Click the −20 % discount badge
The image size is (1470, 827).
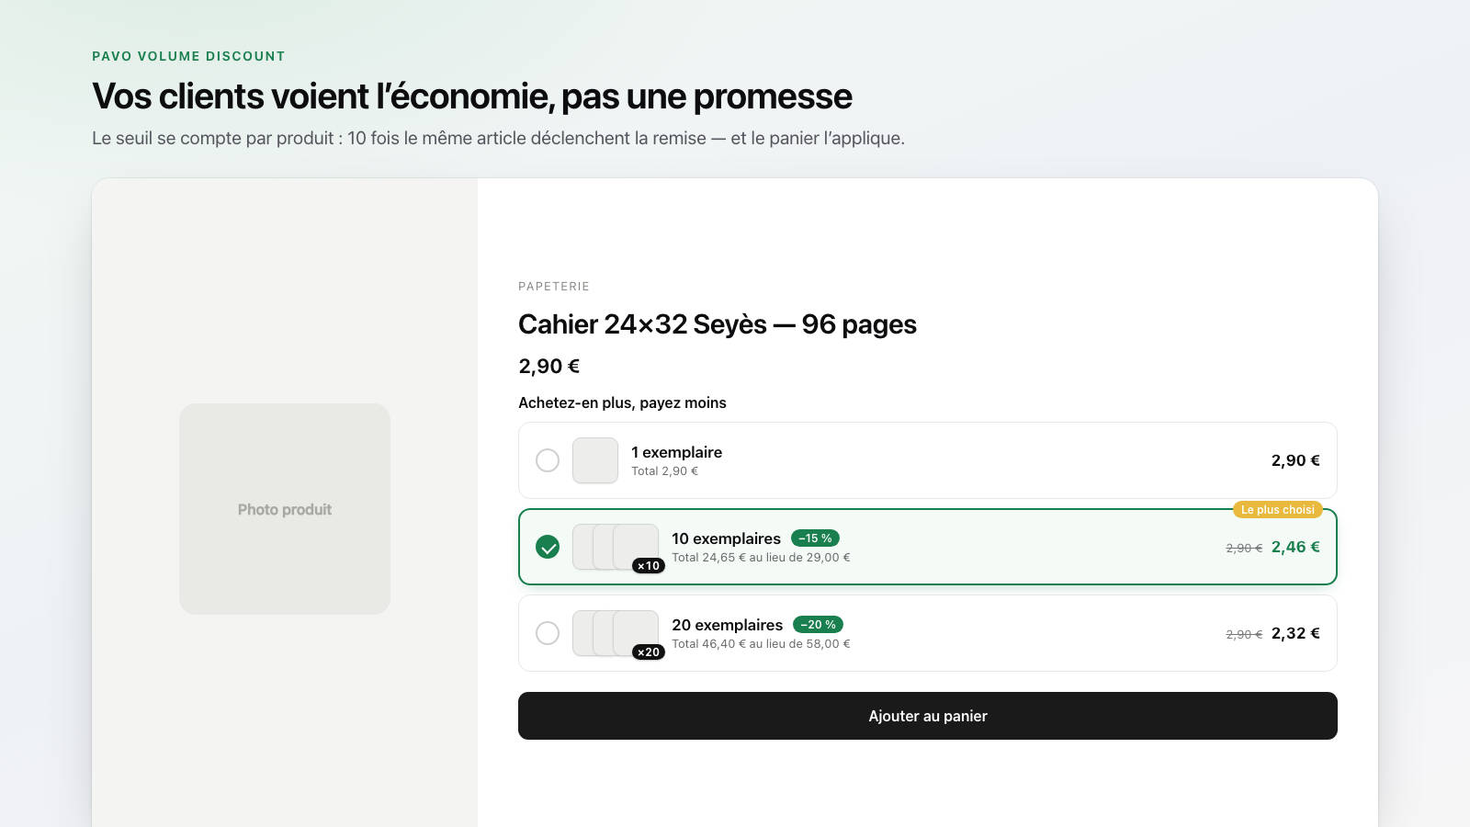[818, 625]
